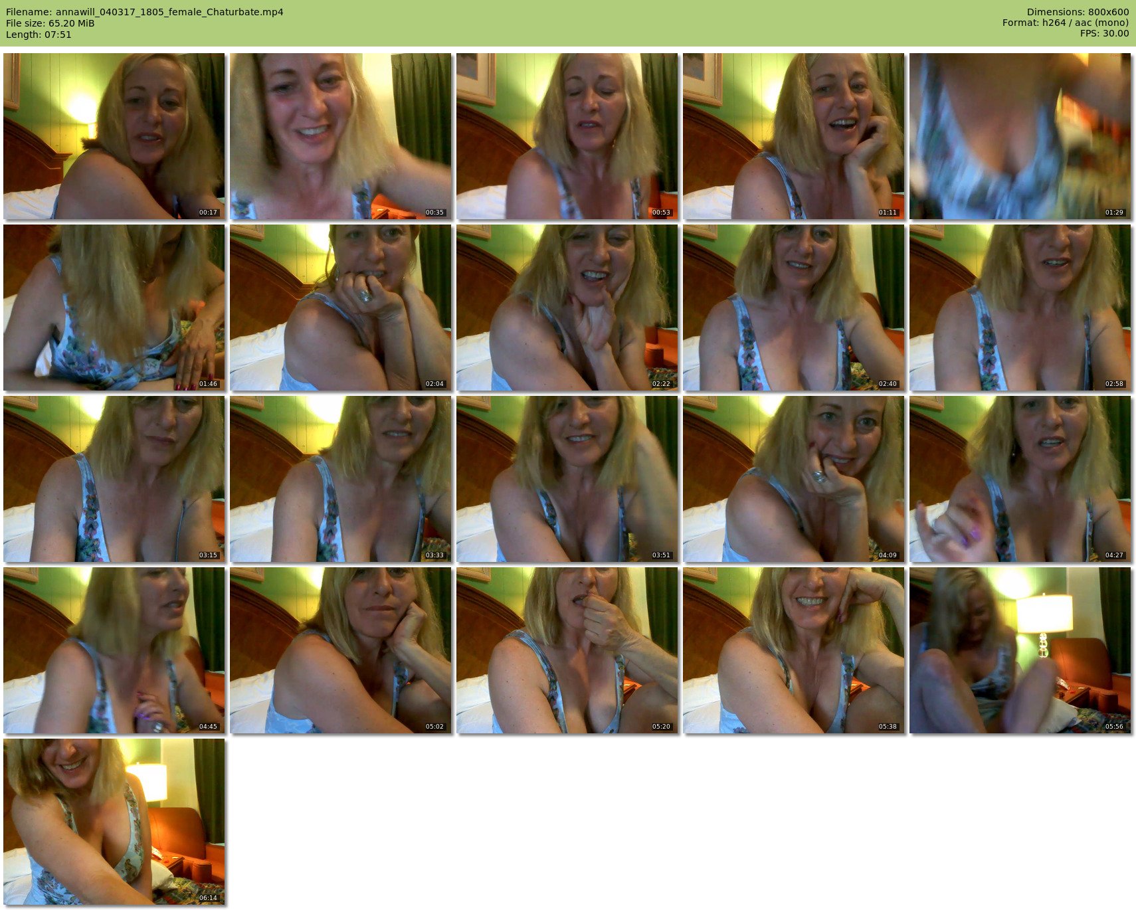Click the Length: 07:51 label
The height and width of the screenshot is (910, 1136).
(x=39, y=35)
